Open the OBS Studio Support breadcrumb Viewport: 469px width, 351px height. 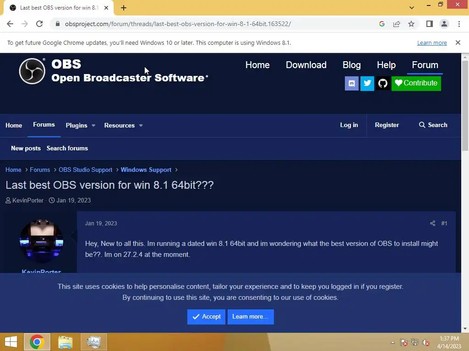click(x=86, y=170)
